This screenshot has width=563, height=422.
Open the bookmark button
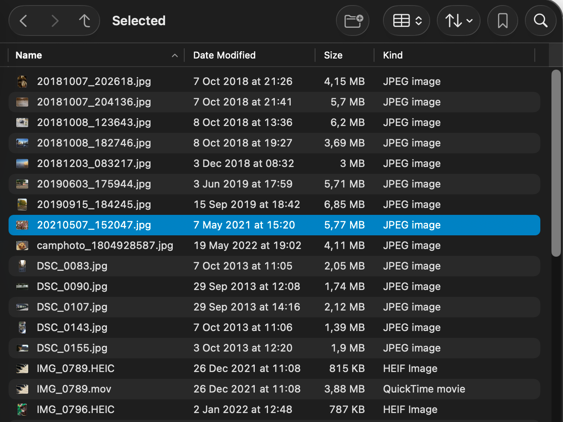[x=502, y=21]
